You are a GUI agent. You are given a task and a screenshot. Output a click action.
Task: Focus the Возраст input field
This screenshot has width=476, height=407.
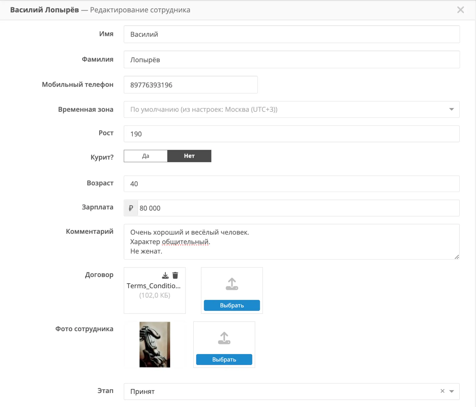click(291, 184)
